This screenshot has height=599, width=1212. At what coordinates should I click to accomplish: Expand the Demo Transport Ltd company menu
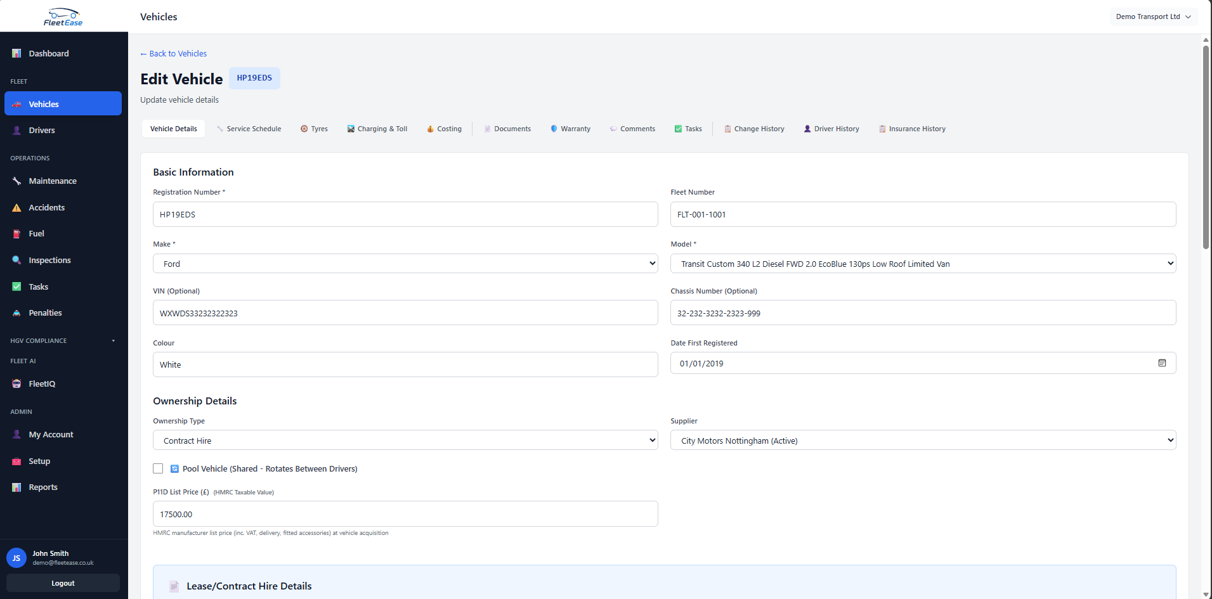pyautogui.click(x=1154, y=16)
